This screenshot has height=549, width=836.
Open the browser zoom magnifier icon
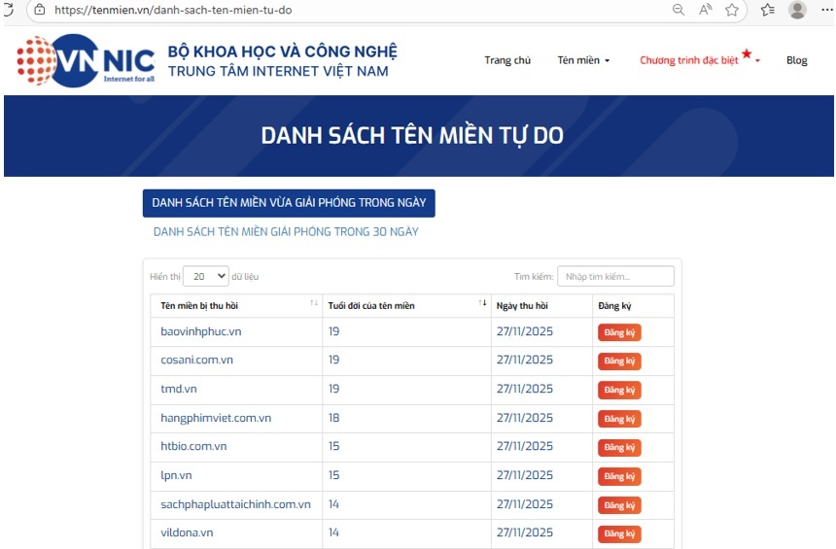click(679, 10)
